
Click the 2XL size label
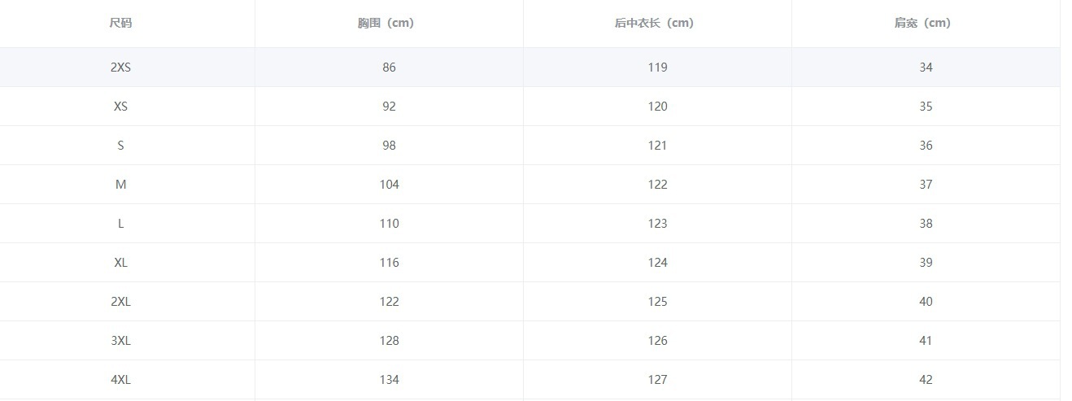pos(120,302)
